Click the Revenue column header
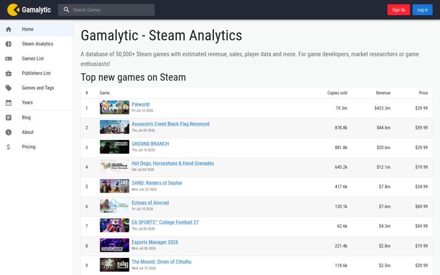 383,93
